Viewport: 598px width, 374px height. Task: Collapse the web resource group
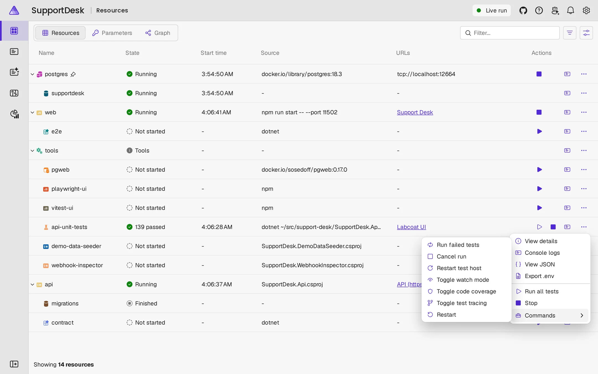[x=32, y=112]
